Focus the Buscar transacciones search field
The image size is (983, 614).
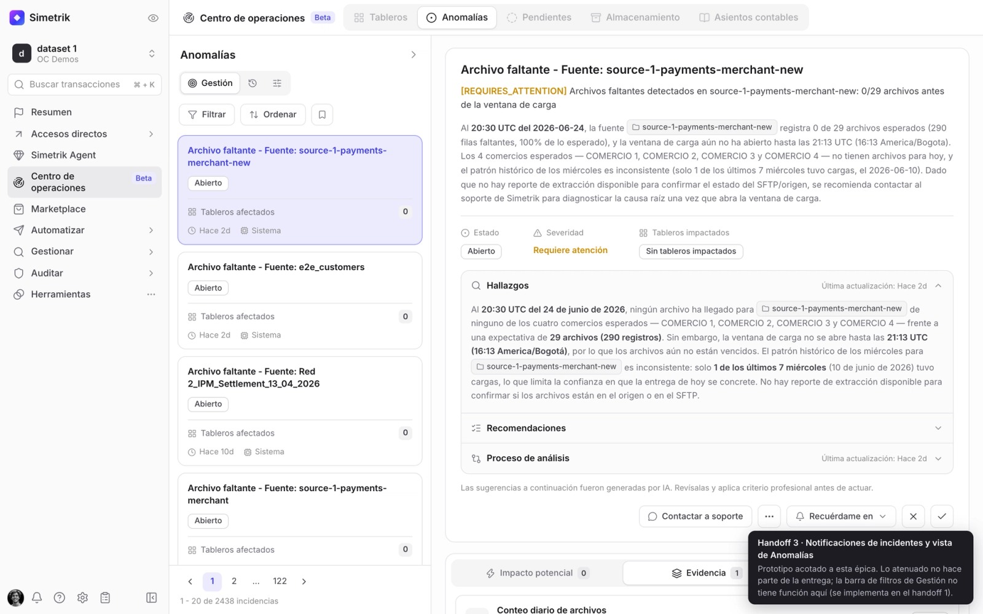pyautogui.click(x=85, y=85)
